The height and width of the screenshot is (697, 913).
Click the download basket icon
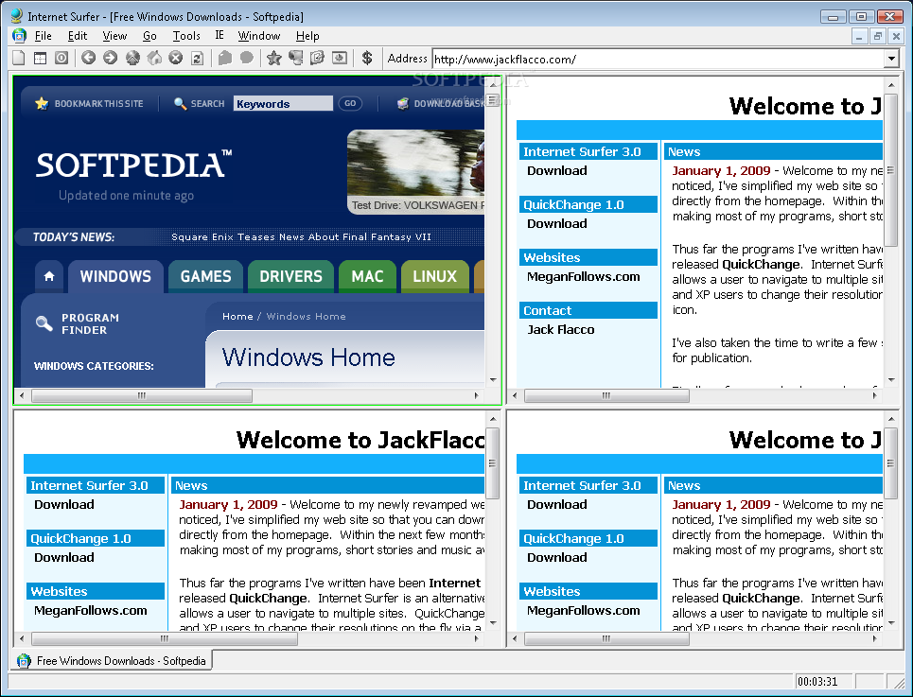[x=403, y=104]
